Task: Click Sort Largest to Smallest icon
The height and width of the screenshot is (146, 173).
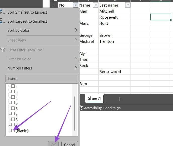Action: [3, 21]
